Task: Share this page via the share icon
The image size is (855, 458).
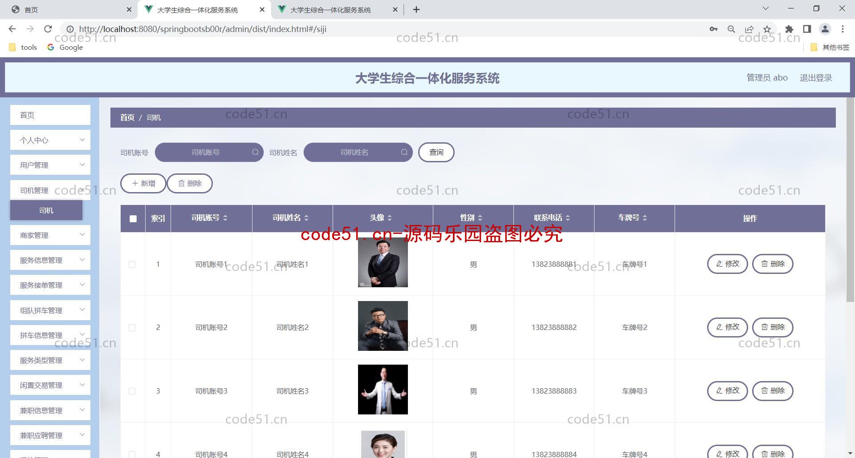Action: 749,29
